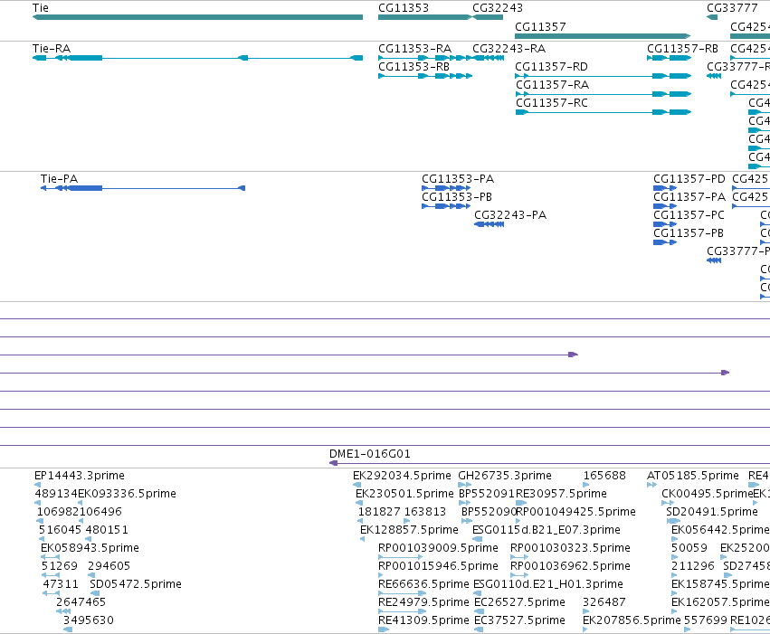Select the 163813 feature label
The width and height of the screenshot is (770, 634).
[424, 512]
